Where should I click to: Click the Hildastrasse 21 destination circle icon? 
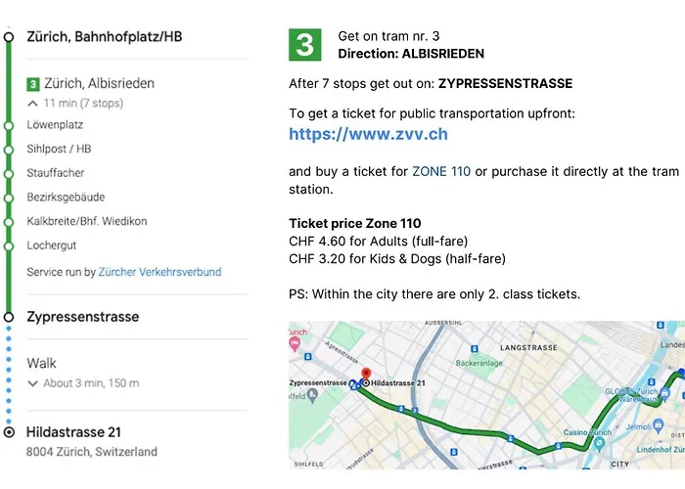click(9, 431)
